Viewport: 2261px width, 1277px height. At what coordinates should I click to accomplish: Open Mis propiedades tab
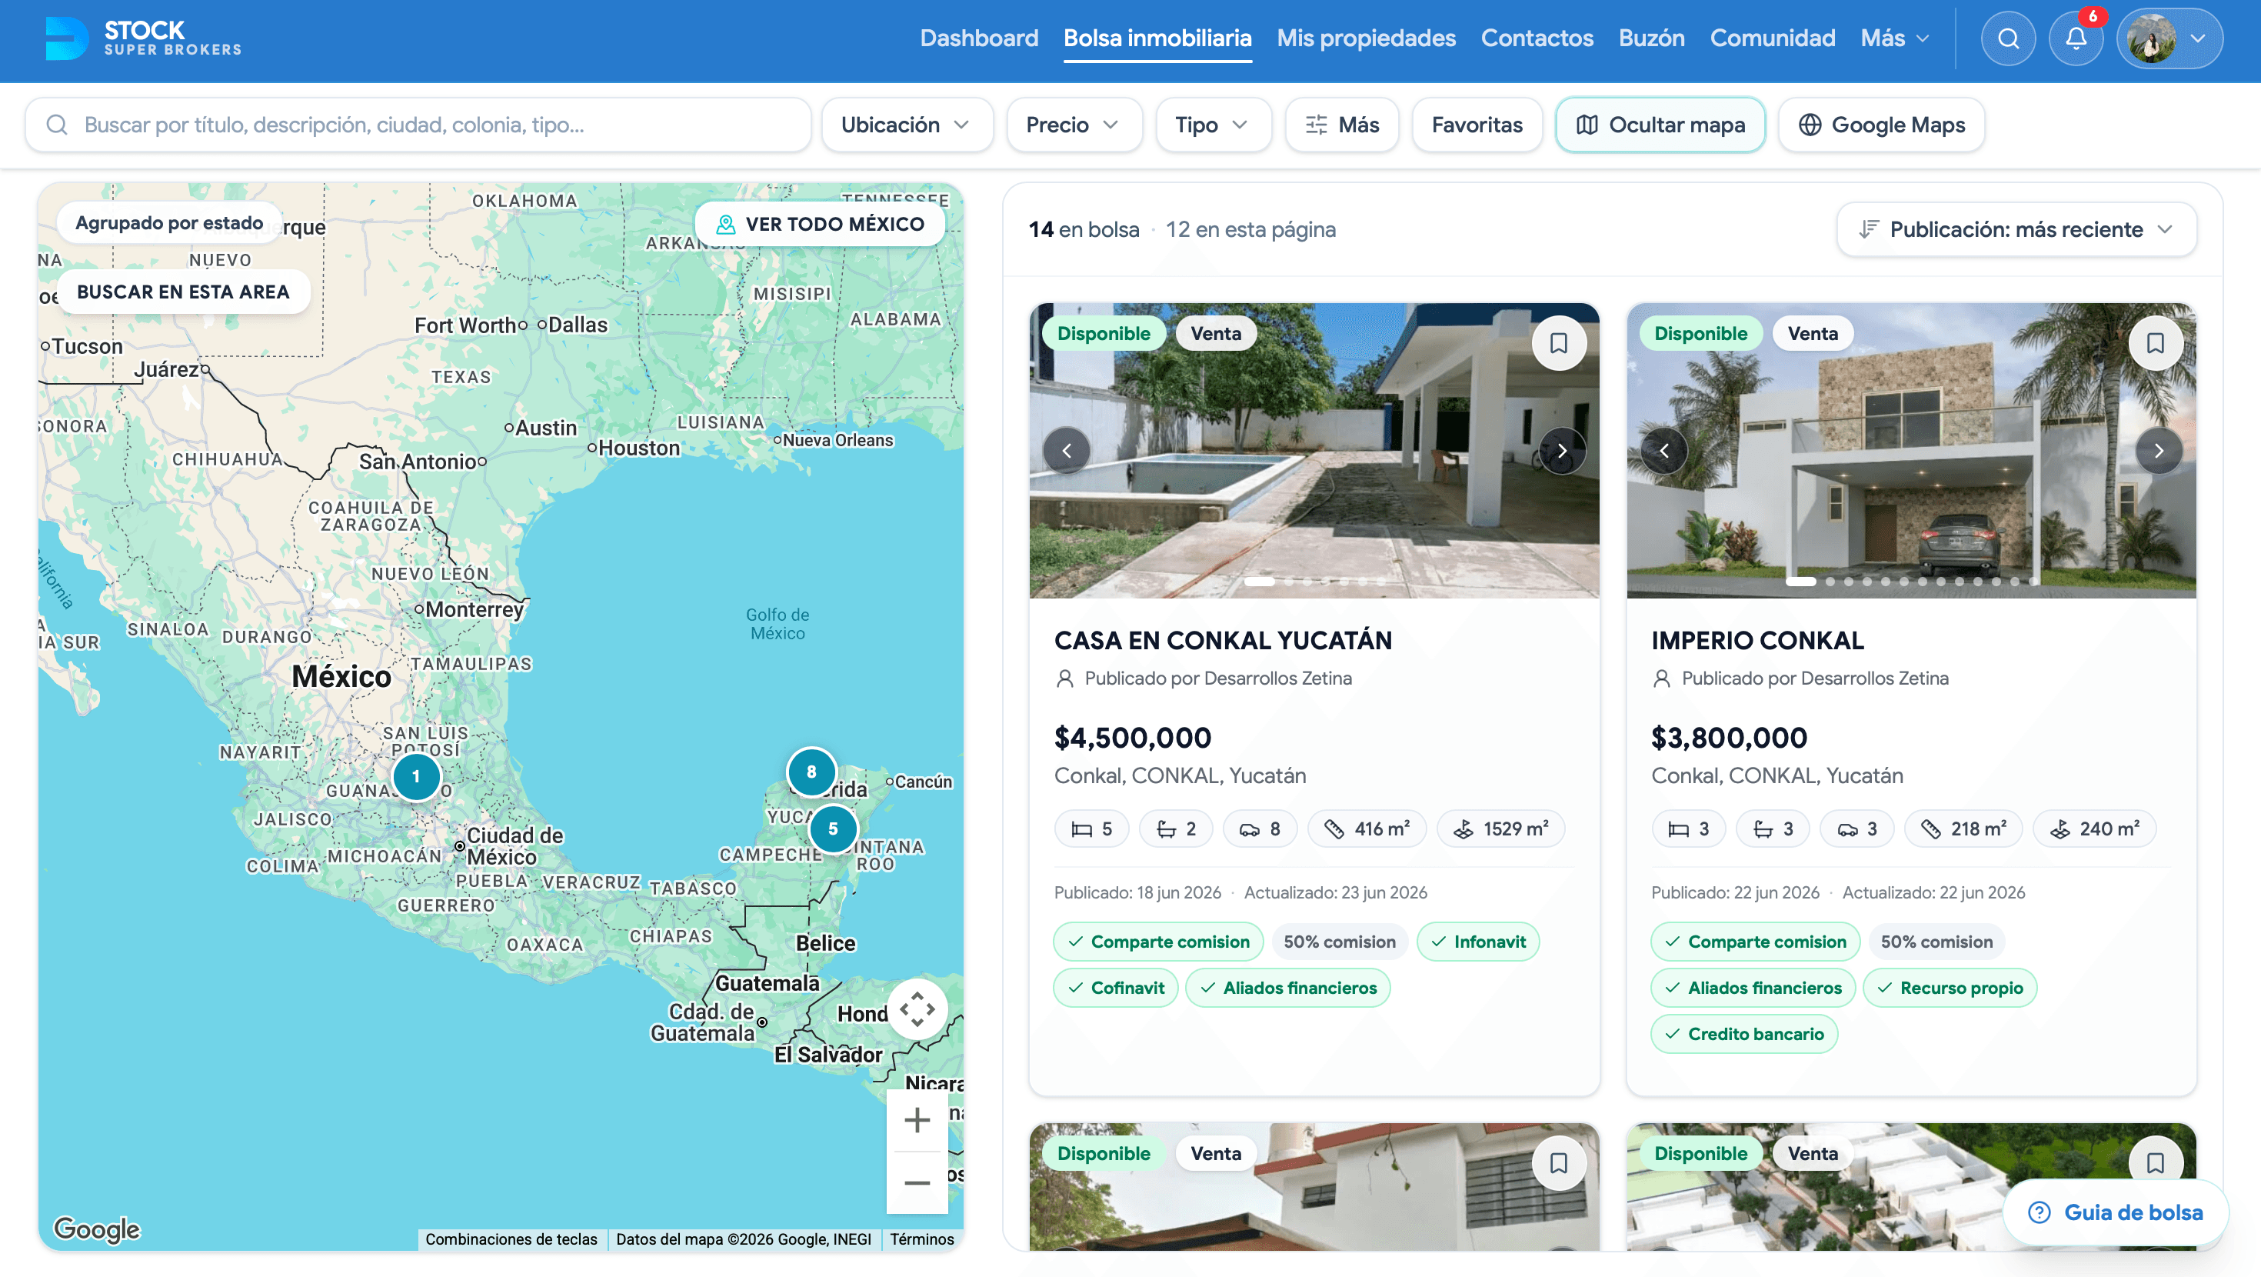pos(1366,38)
